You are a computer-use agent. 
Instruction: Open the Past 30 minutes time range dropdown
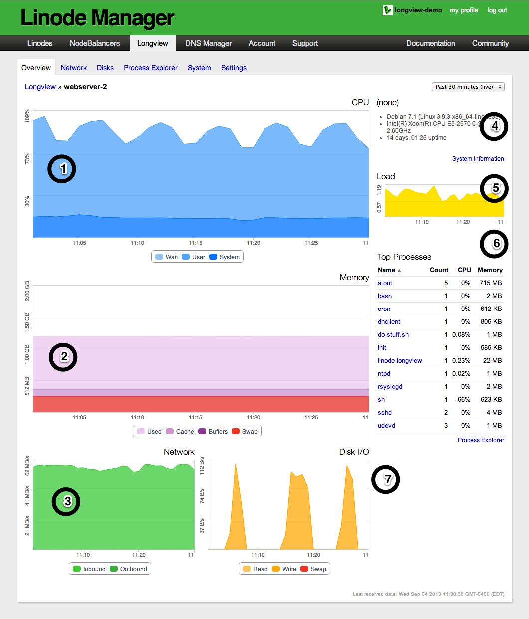point(468,87)
